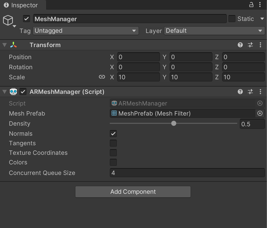Click the Concurrent Queue Size field

pyautogui.click(x=187, y=173)
